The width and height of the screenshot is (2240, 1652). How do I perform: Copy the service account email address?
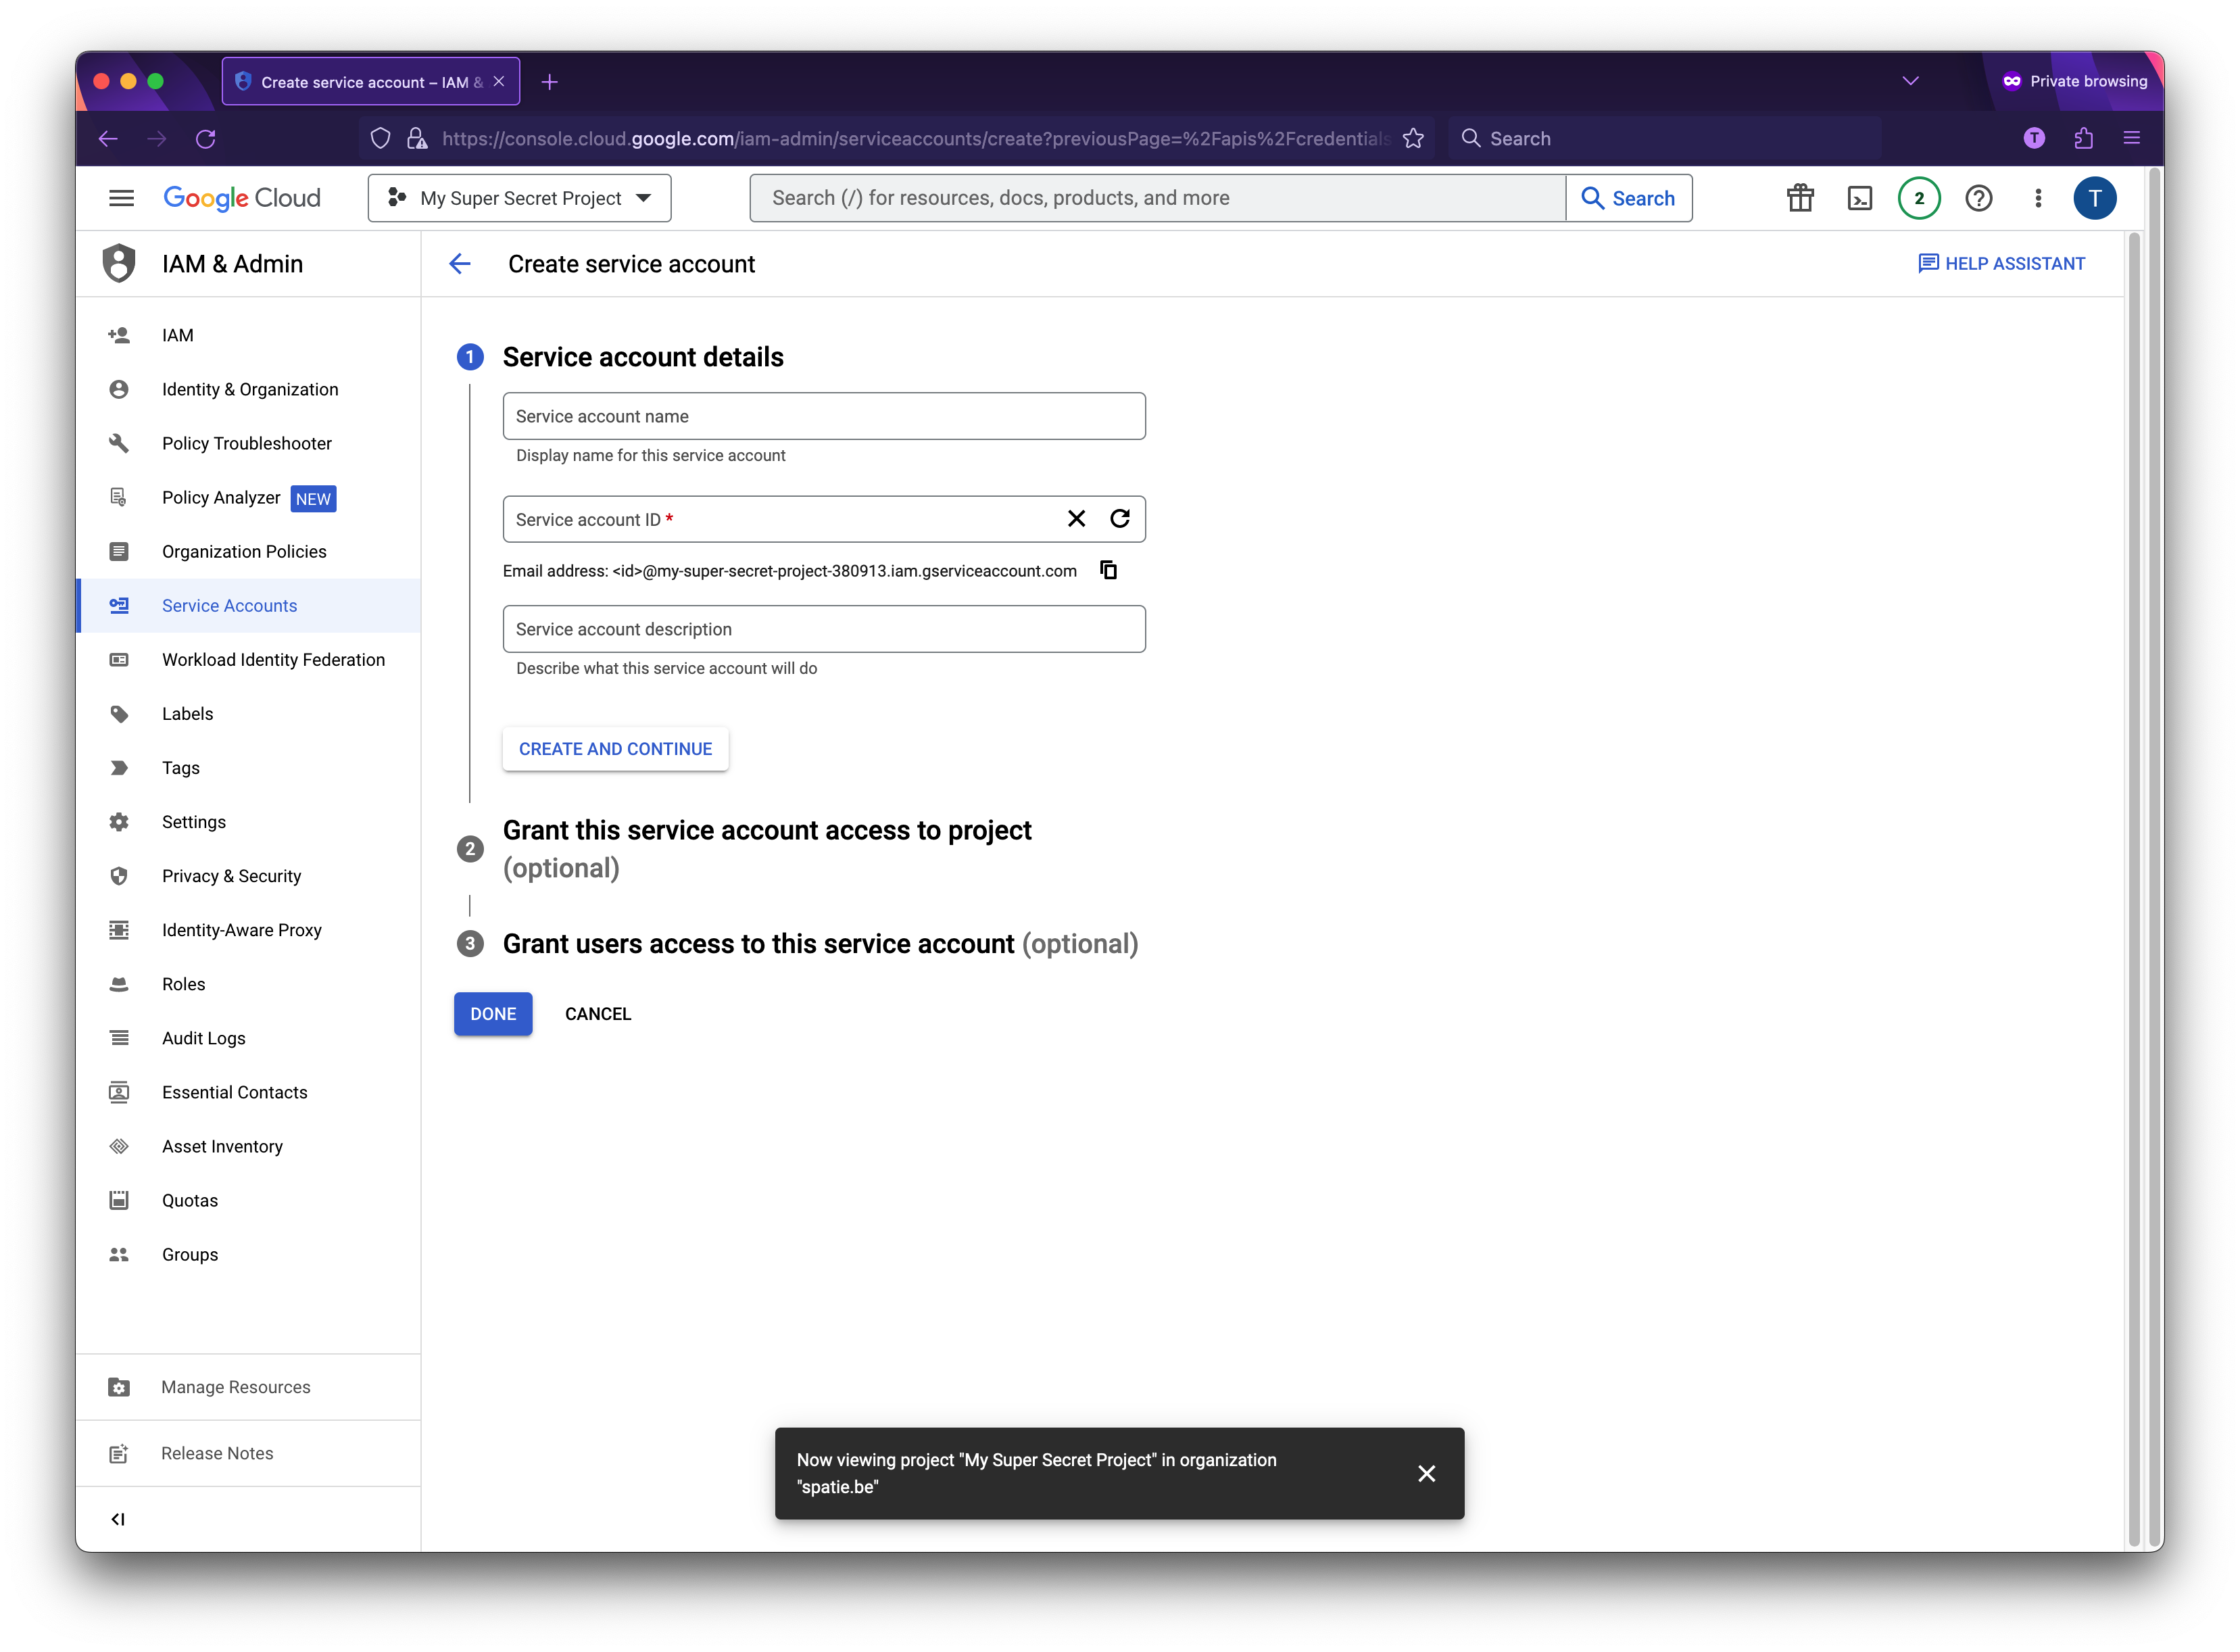1108,570
